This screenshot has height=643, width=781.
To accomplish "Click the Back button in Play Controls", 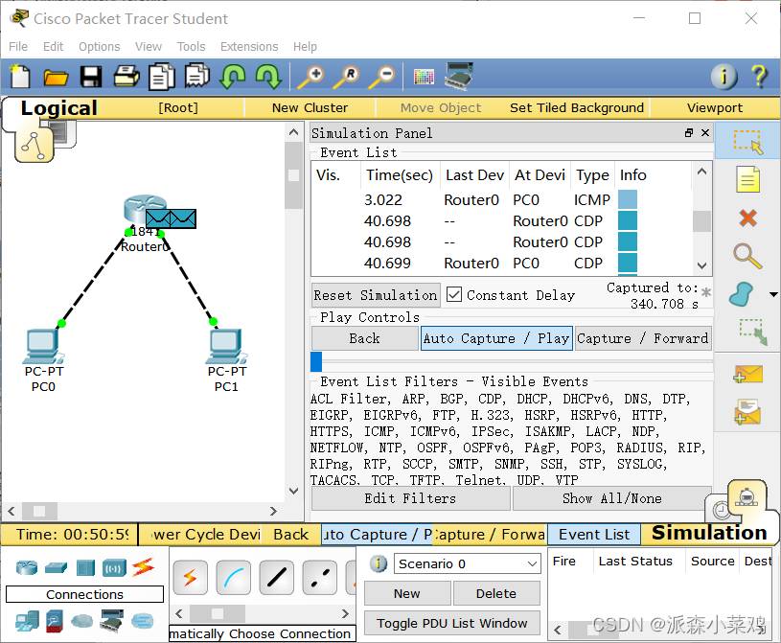I will point(364,338).
